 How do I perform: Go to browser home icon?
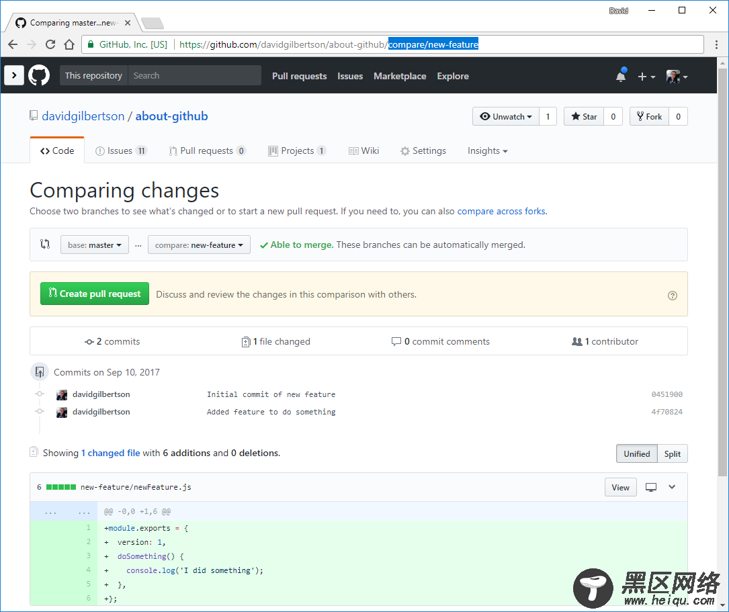pos(69,44)
